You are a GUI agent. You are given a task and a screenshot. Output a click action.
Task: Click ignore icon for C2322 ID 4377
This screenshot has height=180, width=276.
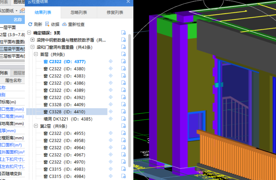click(124, 61)
